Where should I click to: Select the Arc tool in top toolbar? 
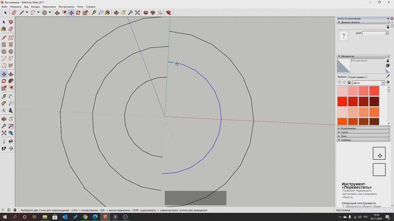click(x=33, y=12)
